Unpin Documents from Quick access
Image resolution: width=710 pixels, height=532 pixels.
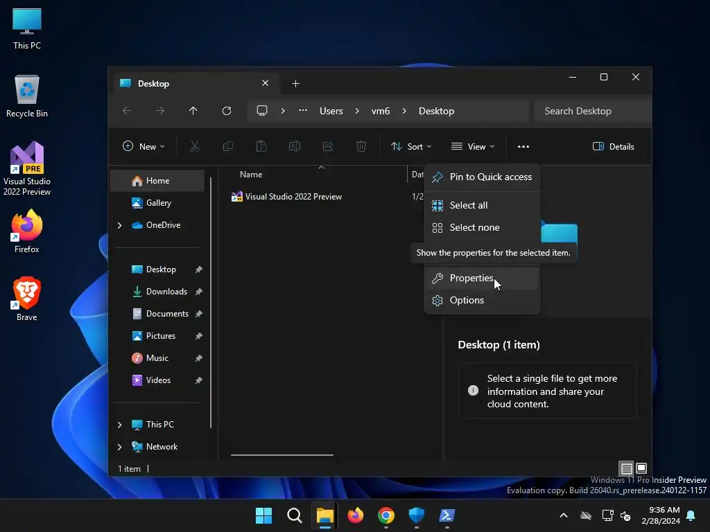(x=198, y=314)
